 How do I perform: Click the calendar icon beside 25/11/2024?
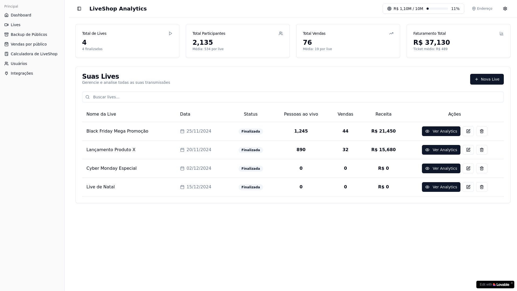point(182,131)
